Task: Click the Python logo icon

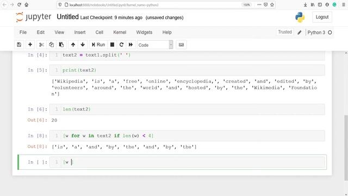Action: [300, 17]
